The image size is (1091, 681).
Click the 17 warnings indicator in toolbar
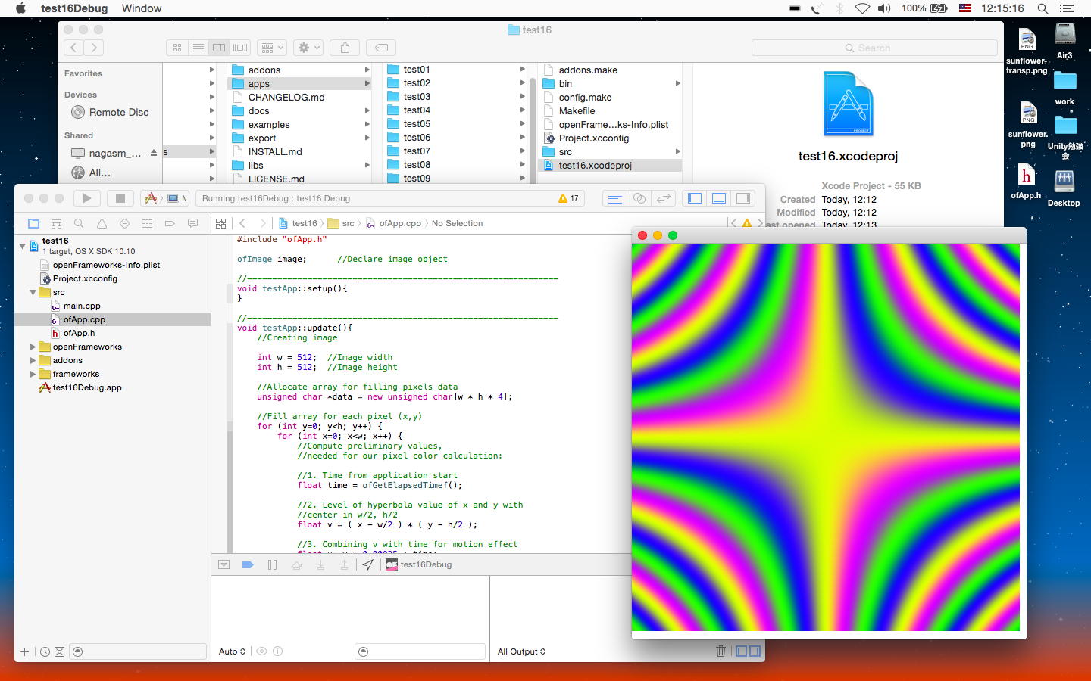click(568, 198)
